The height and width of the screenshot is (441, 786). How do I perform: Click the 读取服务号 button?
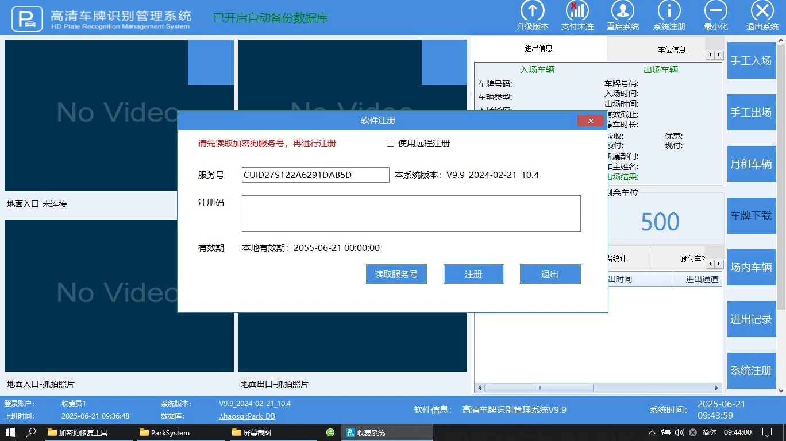point(396,274)
